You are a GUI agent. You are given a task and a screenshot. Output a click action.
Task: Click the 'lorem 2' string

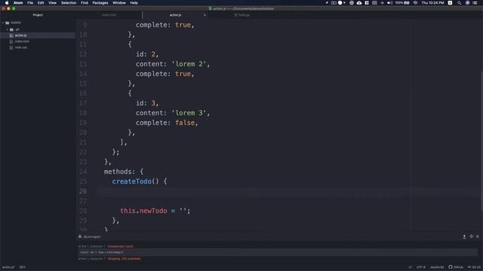189,64
